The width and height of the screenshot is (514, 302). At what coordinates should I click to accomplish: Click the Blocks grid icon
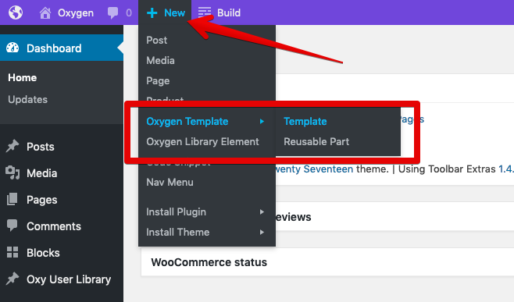pos(12,252)
